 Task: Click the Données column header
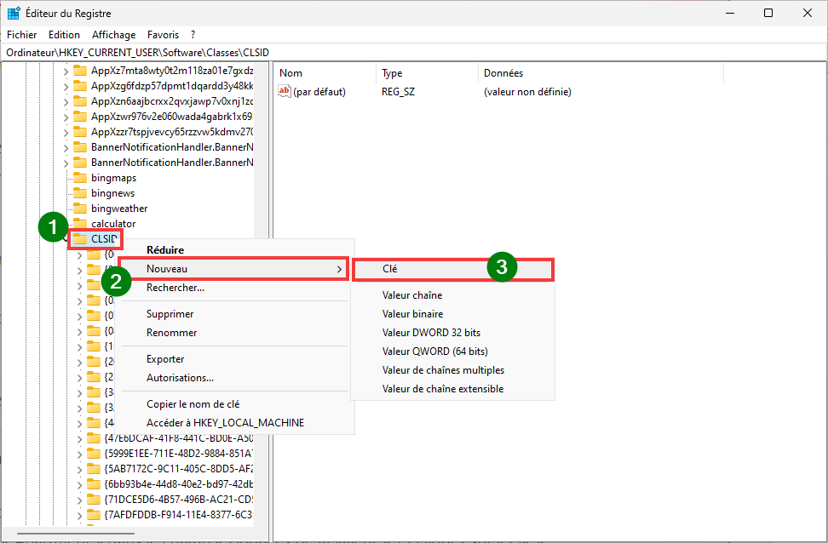pyautogui.click(x=503, y=73)
